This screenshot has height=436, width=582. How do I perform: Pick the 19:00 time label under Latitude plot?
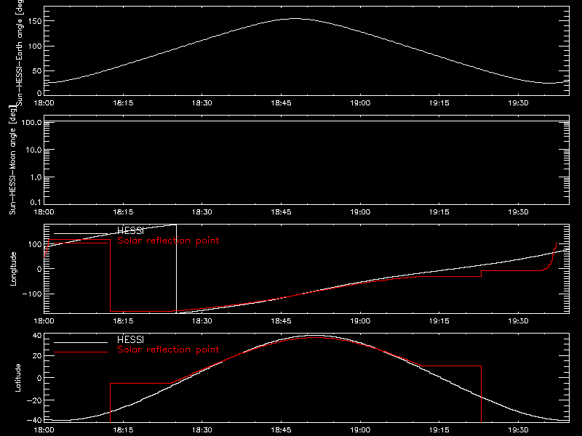pyautogui.click(x=360, y=430)
